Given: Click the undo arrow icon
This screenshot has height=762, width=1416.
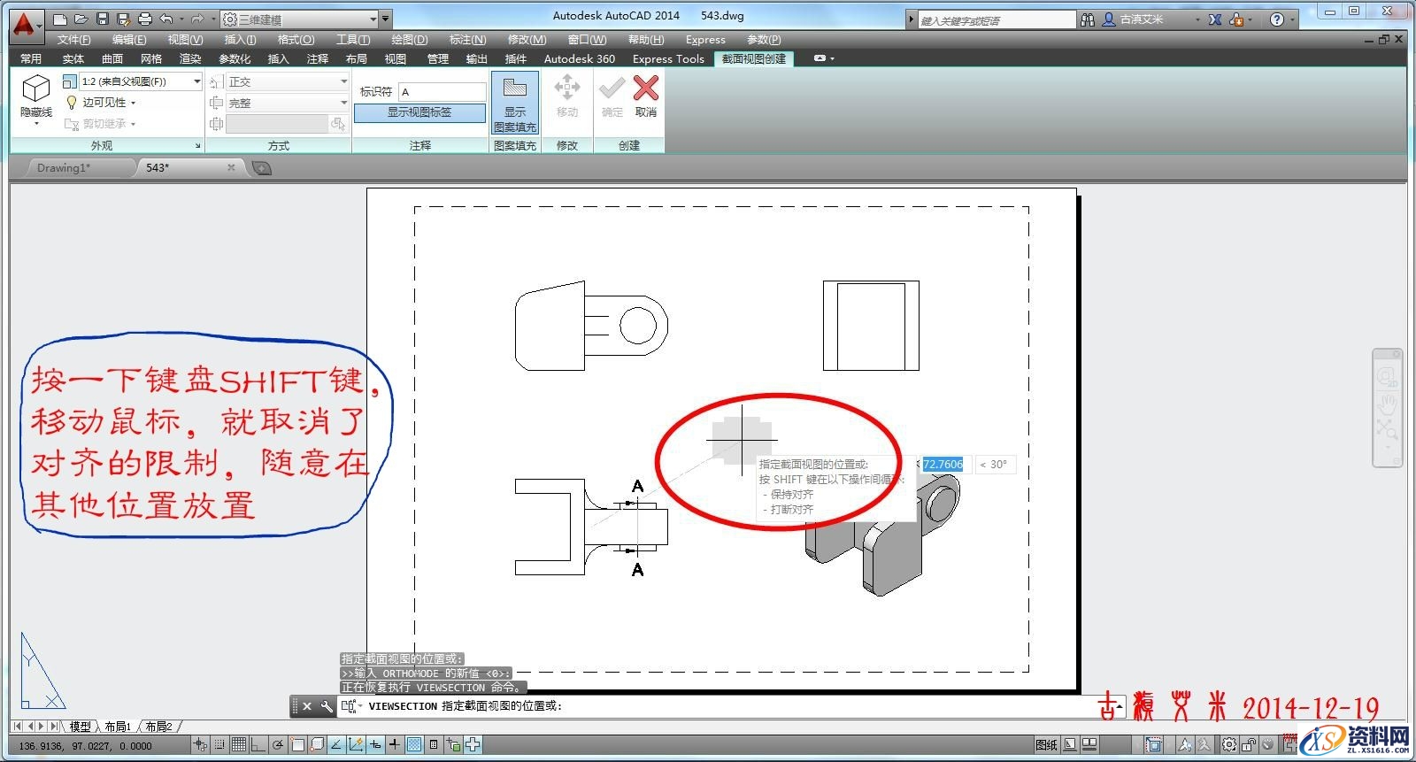Looking at the screenshot, I should [166, 19].
